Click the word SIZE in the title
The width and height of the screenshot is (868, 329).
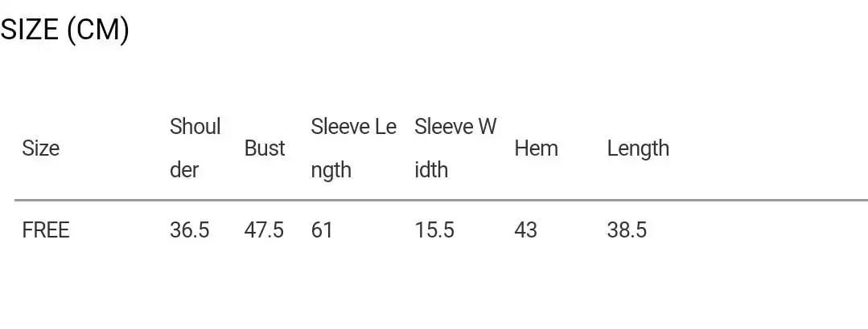(x=29, y=30)
